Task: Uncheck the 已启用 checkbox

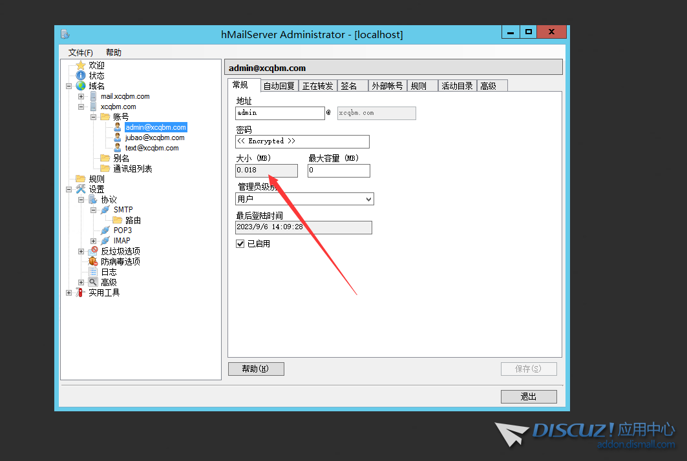Action: point(240,243)
